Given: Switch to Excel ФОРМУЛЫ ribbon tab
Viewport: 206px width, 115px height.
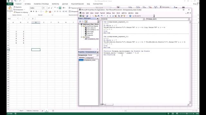Looking at the screenshot, I should (55, 4).
